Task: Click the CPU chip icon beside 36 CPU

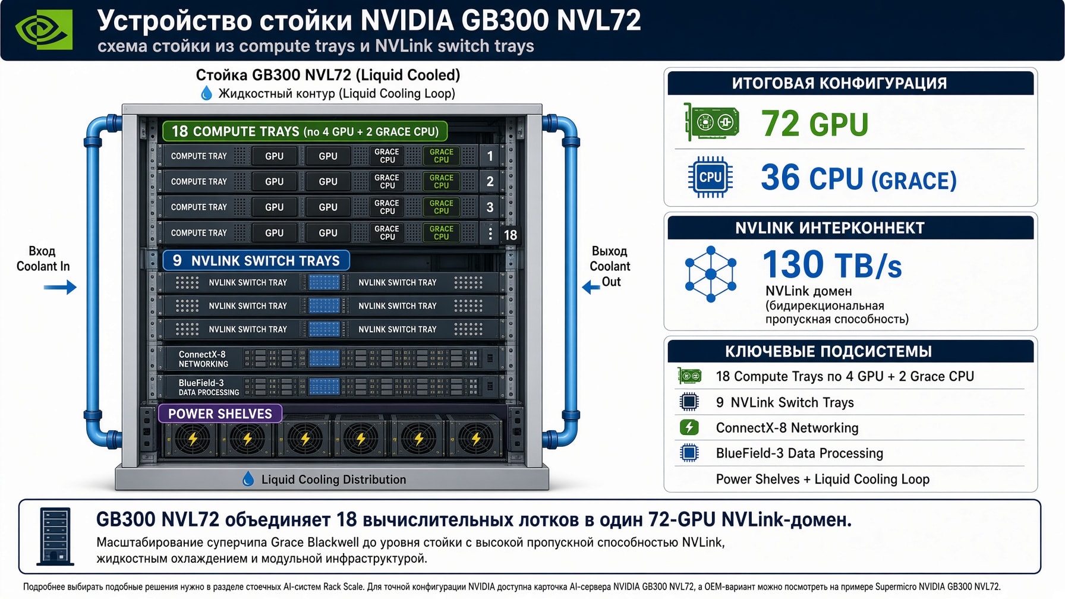Action: pyautogui.click(x=710, y=177)
